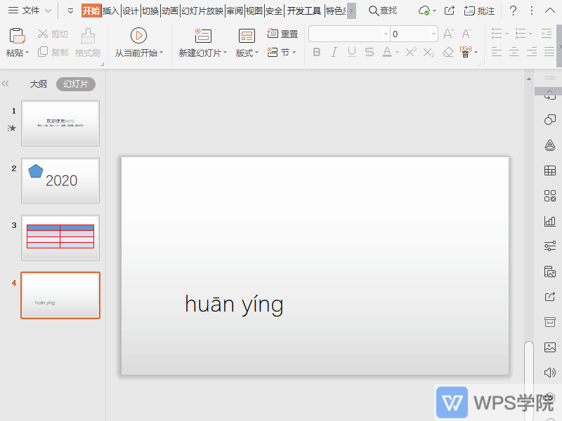The height and width of the screenshot is (421, 562).
Task: Toggle bold formatting
Action: point(316,52)
